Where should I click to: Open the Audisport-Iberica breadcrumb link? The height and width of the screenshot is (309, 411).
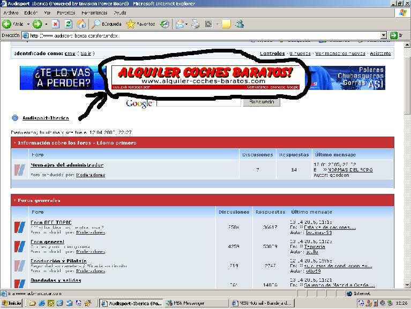[x=46, y=118]
